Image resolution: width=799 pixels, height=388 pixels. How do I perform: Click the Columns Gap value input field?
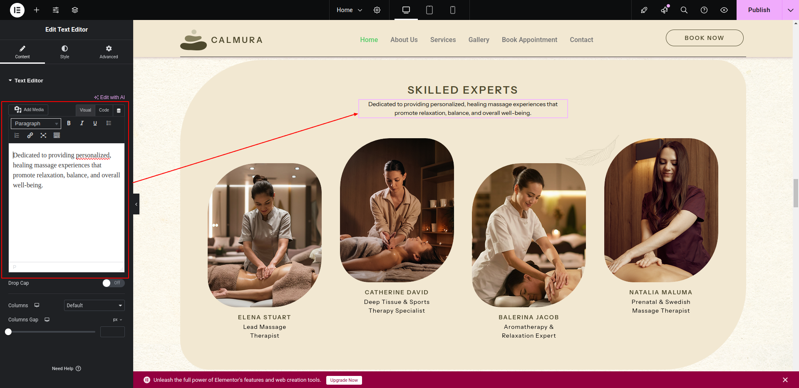(x=112, y=332)
